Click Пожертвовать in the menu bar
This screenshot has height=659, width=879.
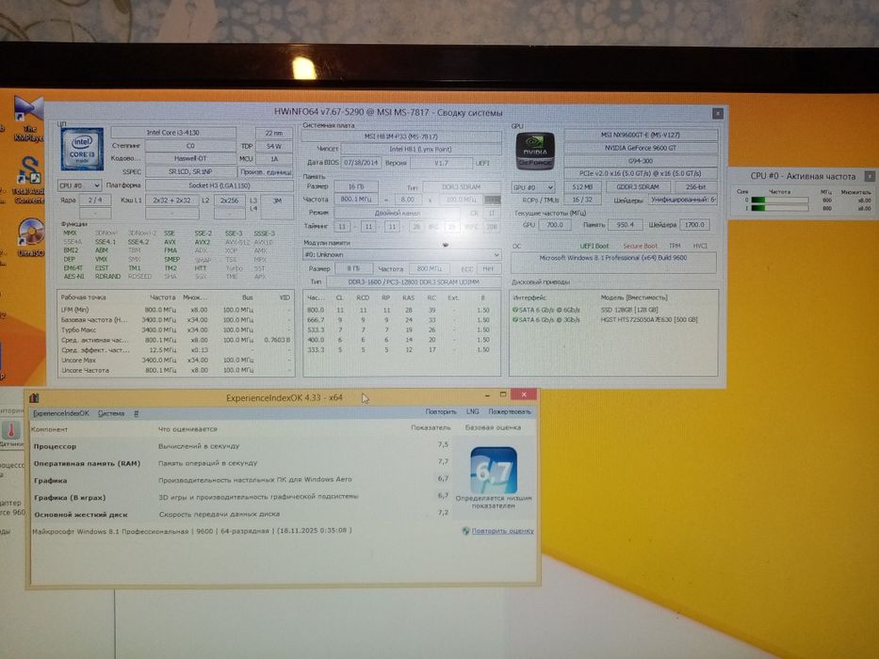tap(509, 411)
